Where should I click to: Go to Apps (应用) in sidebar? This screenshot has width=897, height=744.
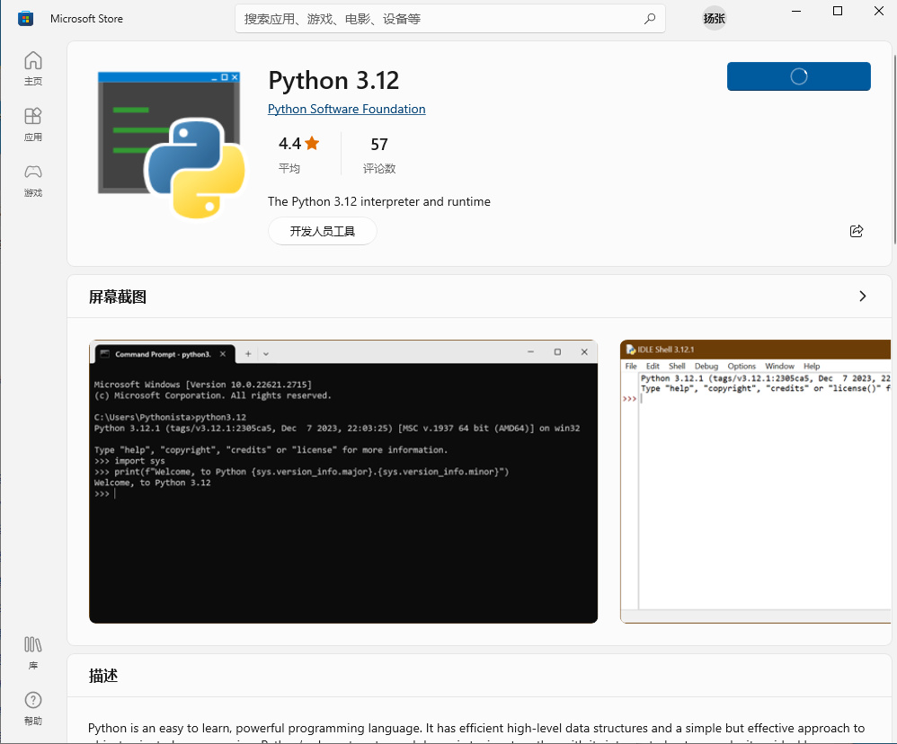coord(32,124)
